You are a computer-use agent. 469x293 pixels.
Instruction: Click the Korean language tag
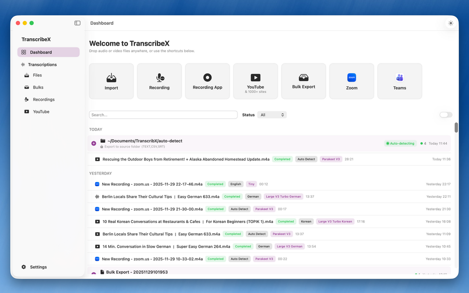(306, 222)
